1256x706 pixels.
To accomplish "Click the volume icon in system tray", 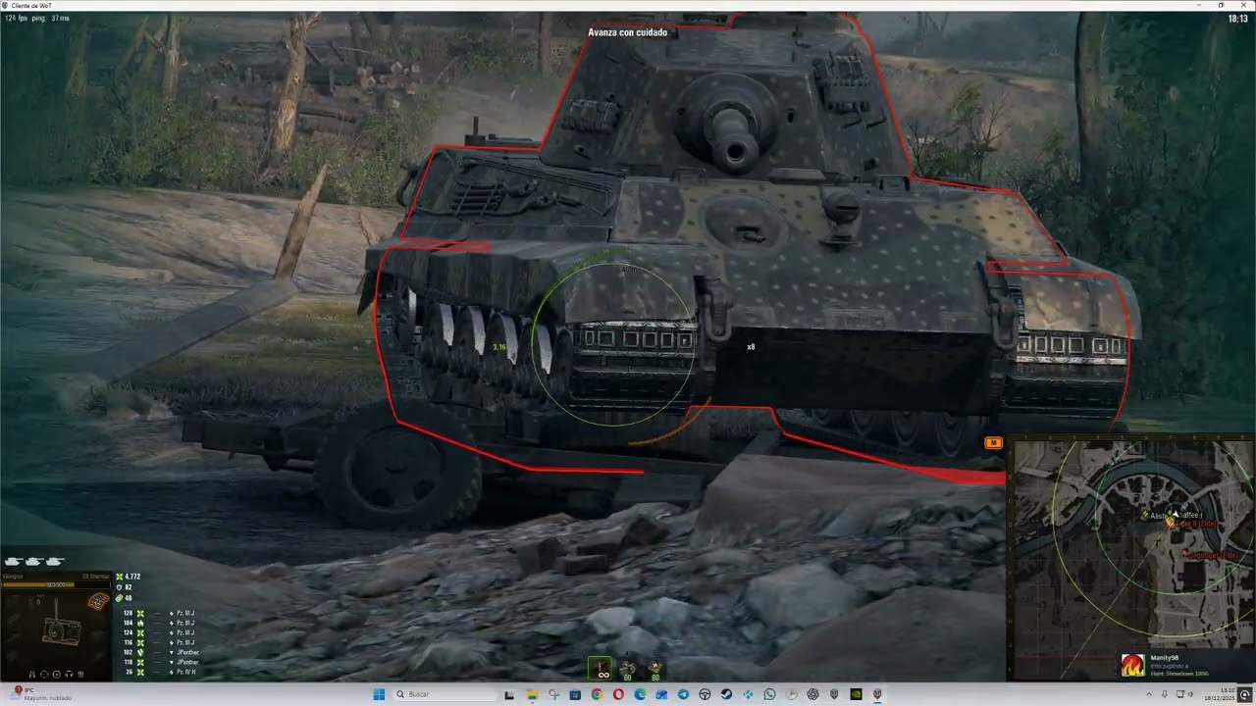I will click(x=1190, y=694).
